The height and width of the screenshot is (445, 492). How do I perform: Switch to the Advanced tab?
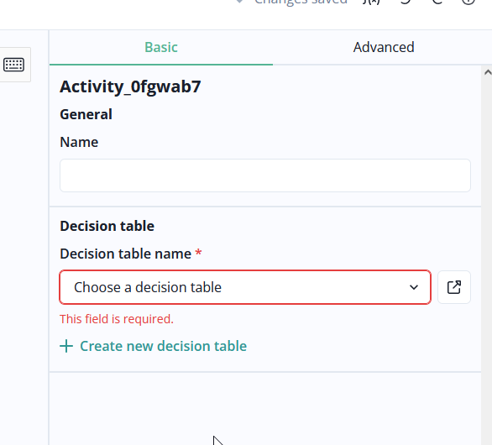click(384, 47)
